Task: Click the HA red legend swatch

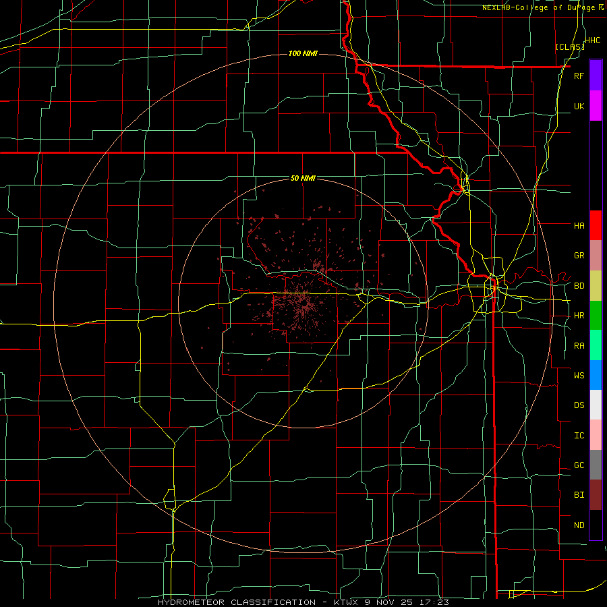Action: 596,225
